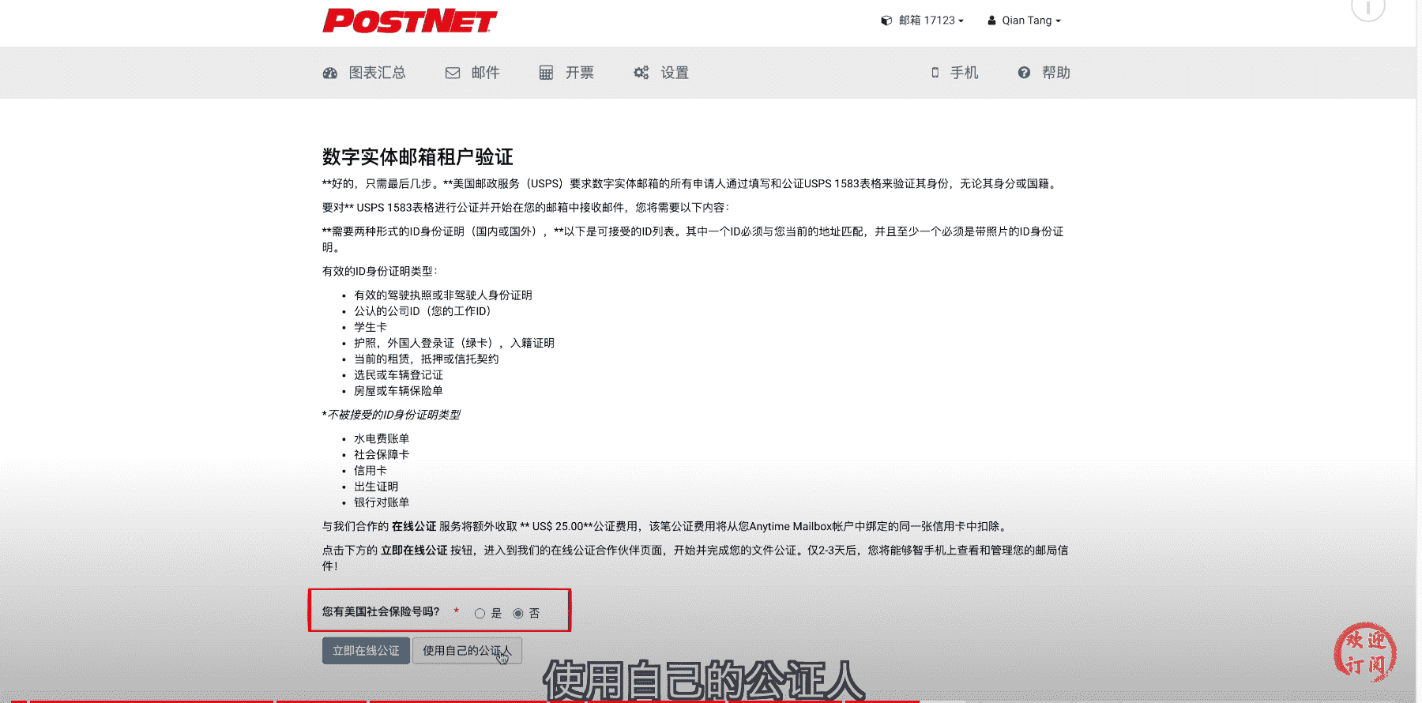Image resolution: width=1422 pixels, height=703 pixels.
Task: Expand the Qian Tang account dropdown caret
Action: pos(1058,21)
